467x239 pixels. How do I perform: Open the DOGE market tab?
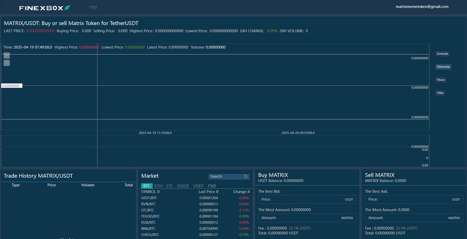pyautogui.click(x=183, y=186)
